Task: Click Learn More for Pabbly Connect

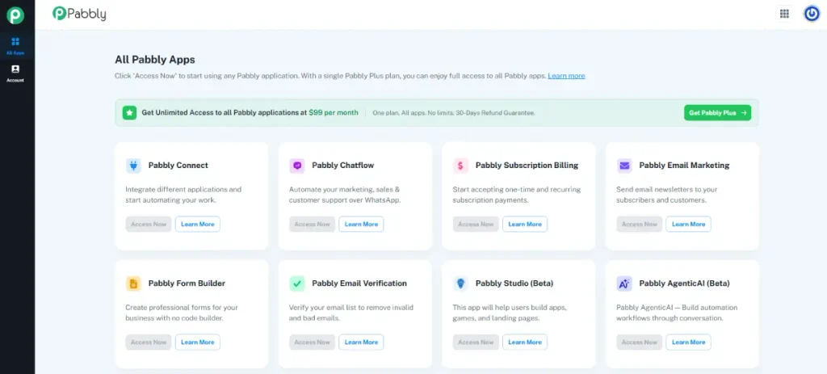Action: click(198, 225)
